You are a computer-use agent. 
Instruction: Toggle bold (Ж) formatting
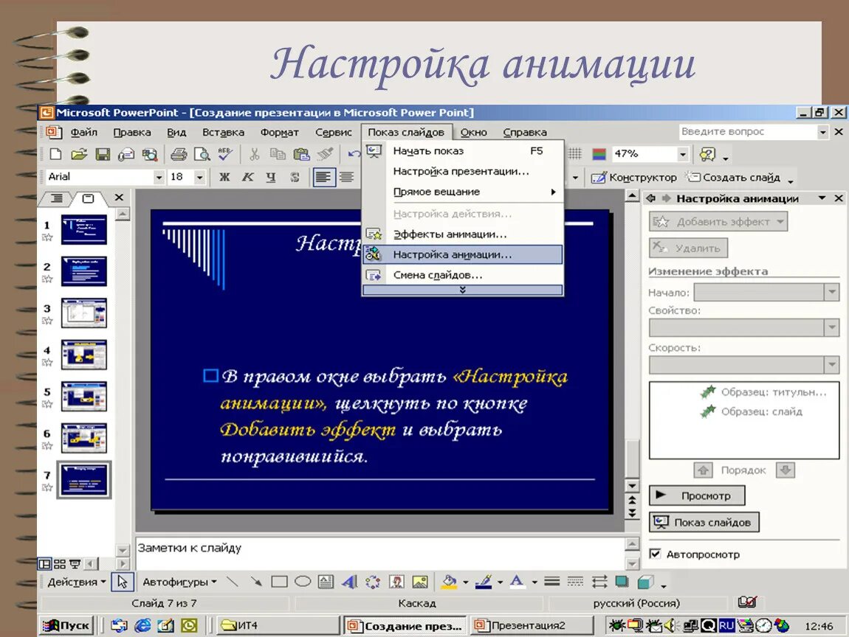[224, 177]
